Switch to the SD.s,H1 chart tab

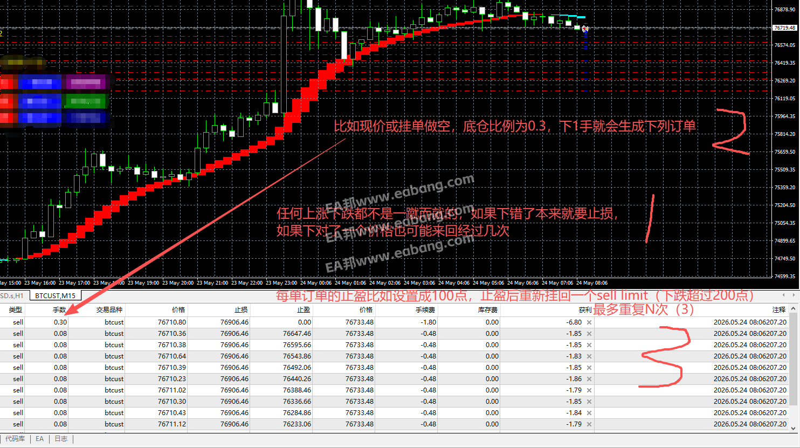pyautogui.click(x=12, y=295)
